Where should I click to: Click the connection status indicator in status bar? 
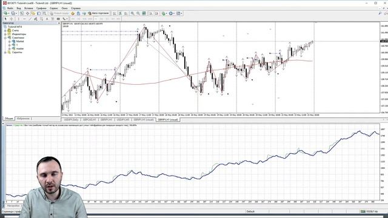(369, 211)
